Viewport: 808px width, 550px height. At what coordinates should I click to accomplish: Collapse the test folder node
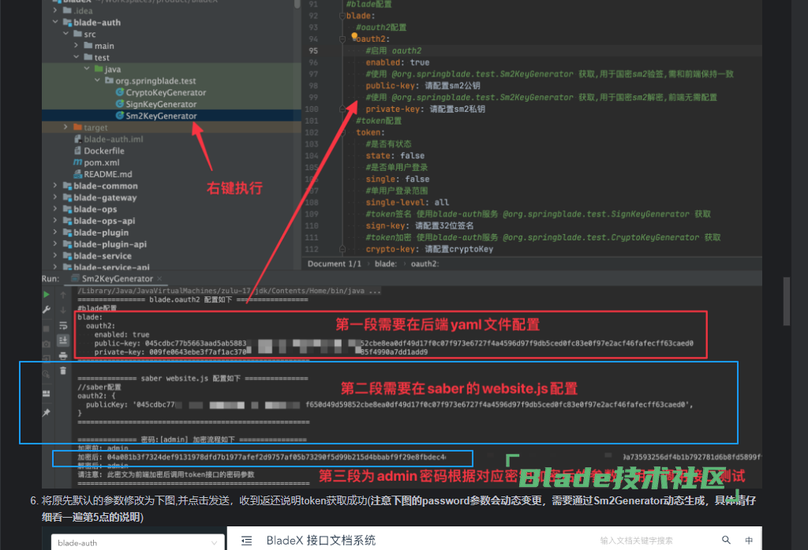[x=77, y=57]
